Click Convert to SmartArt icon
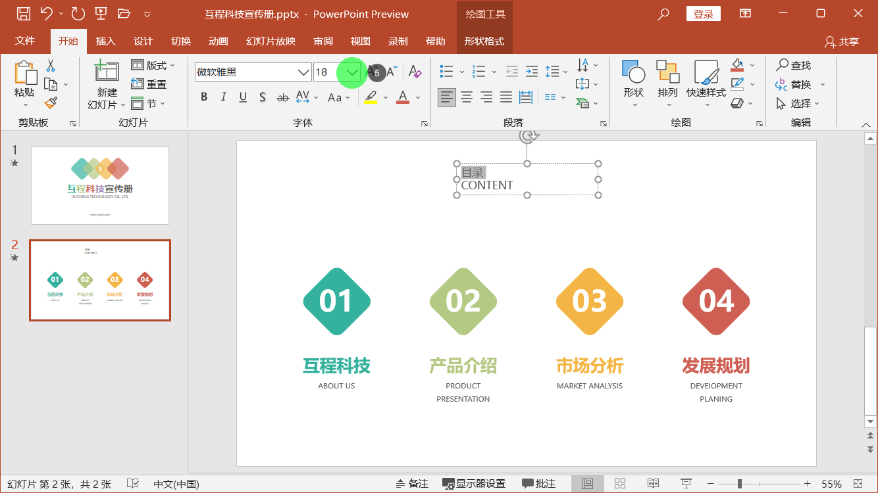The height and width of the screenshot is (493, 878). [x=582, y=103]
